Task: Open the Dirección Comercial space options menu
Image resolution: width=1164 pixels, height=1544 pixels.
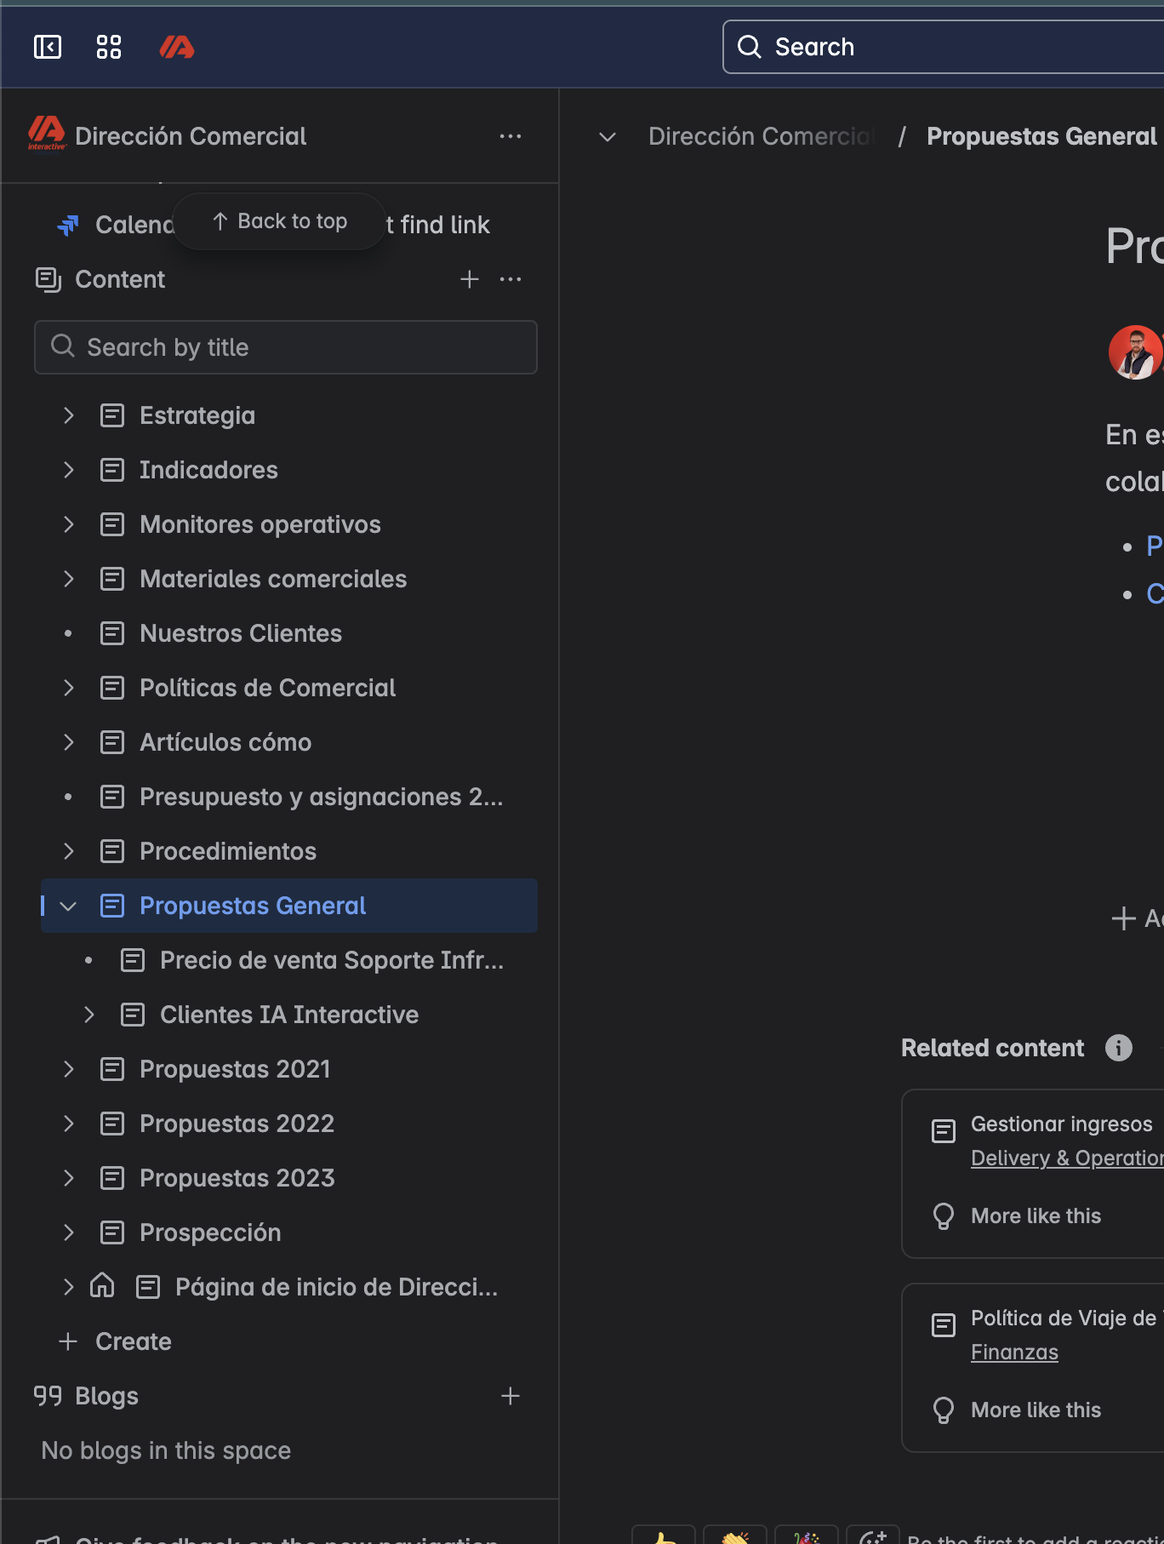Action: click(511, 136)
